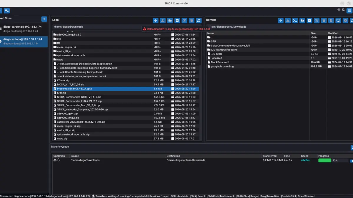The width and height of the screenshot is (353, 198).
Task: Refresh the Local file listing
Action: [x=199, y=21]
